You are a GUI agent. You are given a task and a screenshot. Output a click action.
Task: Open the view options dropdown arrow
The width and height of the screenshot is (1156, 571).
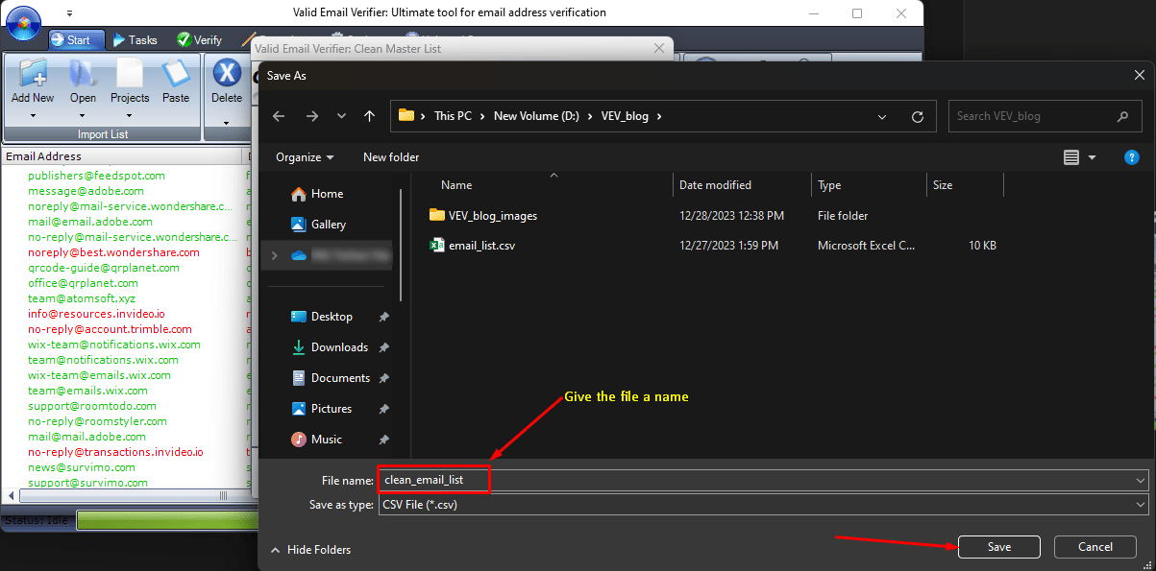[x=1093, y=157]
